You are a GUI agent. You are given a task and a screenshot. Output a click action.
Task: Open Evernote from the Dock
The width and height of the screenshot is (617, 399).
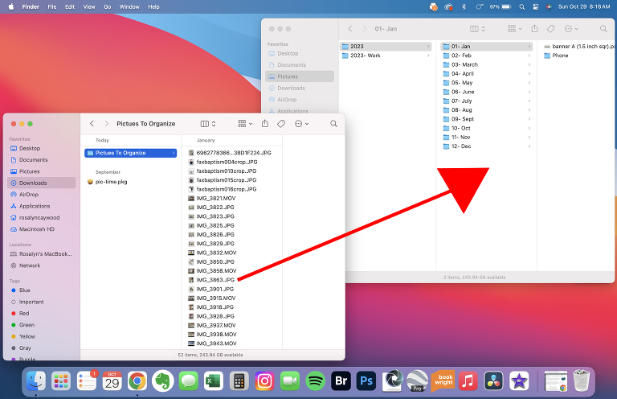pyautogui.click(x=163, y=380)
